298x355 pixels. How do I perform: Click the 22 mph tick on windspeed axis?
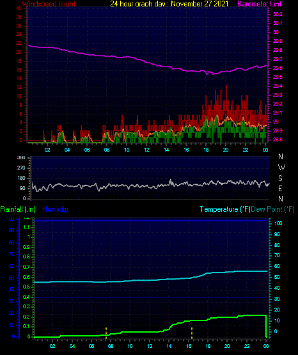click(19, 43)
